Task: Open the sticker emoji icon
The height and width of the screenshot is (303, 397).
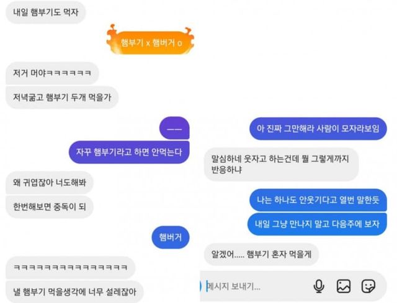Action: [x=368, y=286]
